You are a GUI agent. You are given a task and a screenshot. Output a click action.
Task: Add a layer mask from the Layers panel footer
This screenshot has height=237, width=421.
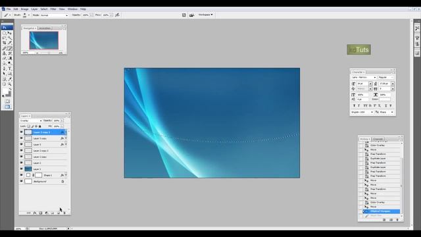click(x=41, y=213)
